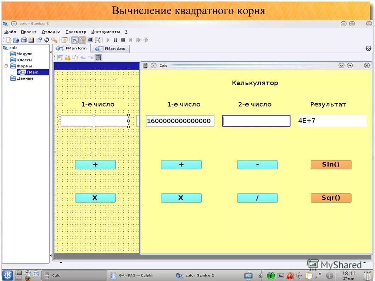Stop the running program
The width and height of the screenshot is (375, 281).
pyautogui.click(x=123, y=40)
